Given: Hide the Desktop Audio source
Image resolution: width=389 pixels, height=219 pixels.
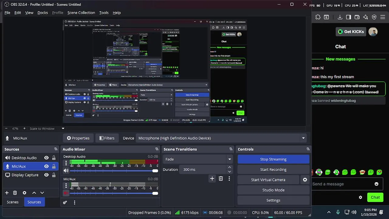Looking at the screenshot, I should (x=46, y=158).
